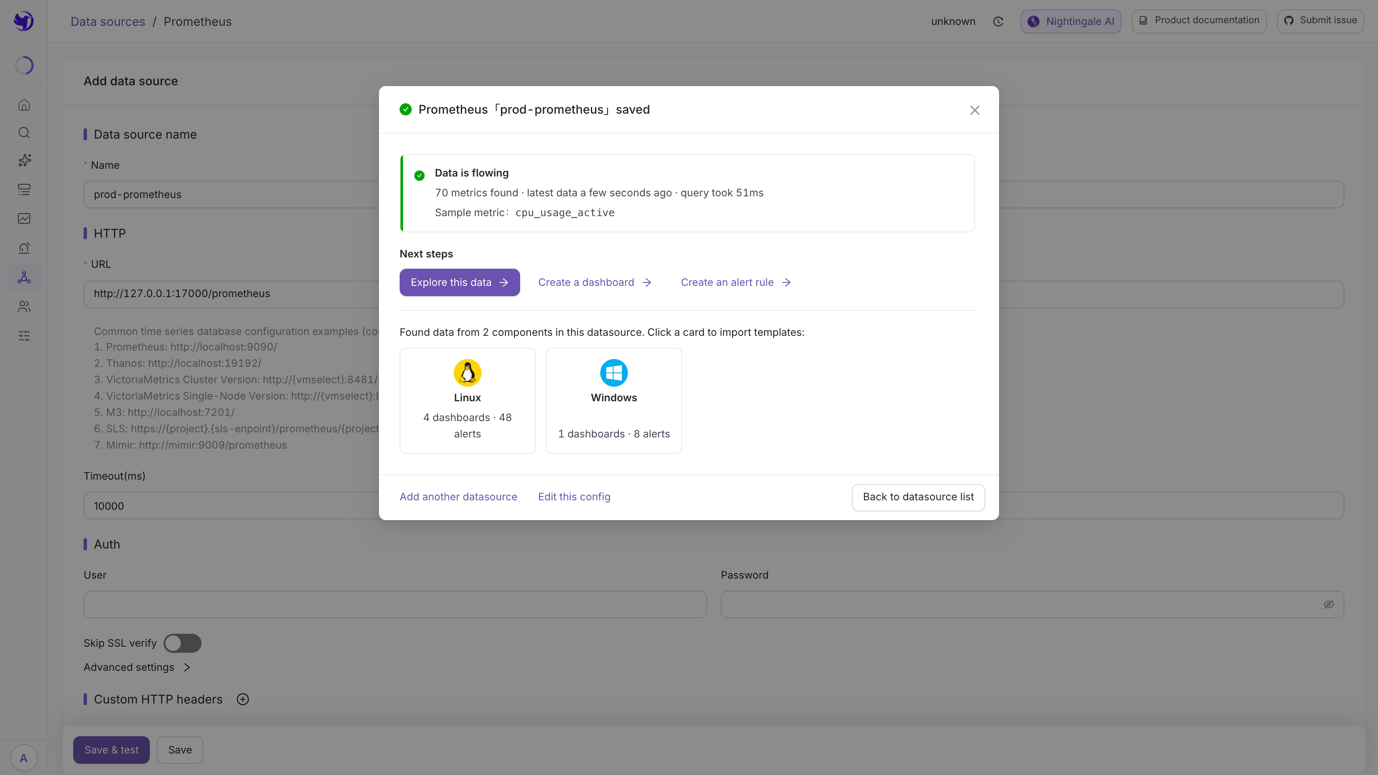
Task: Click the clock history icon in header
Action: [x=998, y=22]
